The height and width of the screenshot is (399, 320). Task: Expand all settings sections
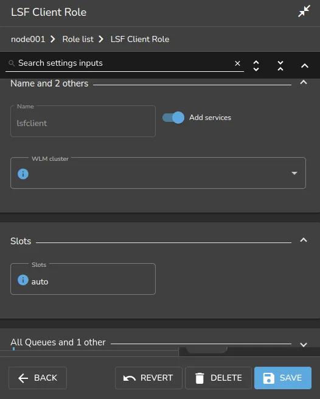[256, 66]
